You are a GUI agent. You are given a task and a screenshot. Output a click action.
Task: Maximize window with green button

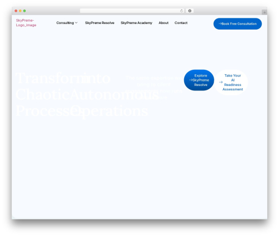pyautogui.click(x=25, y=11)
